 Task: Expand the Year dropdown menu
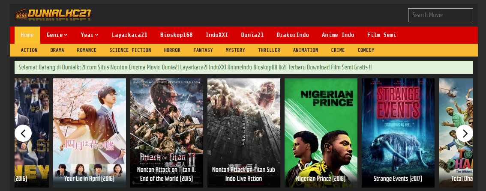point(90,35)
